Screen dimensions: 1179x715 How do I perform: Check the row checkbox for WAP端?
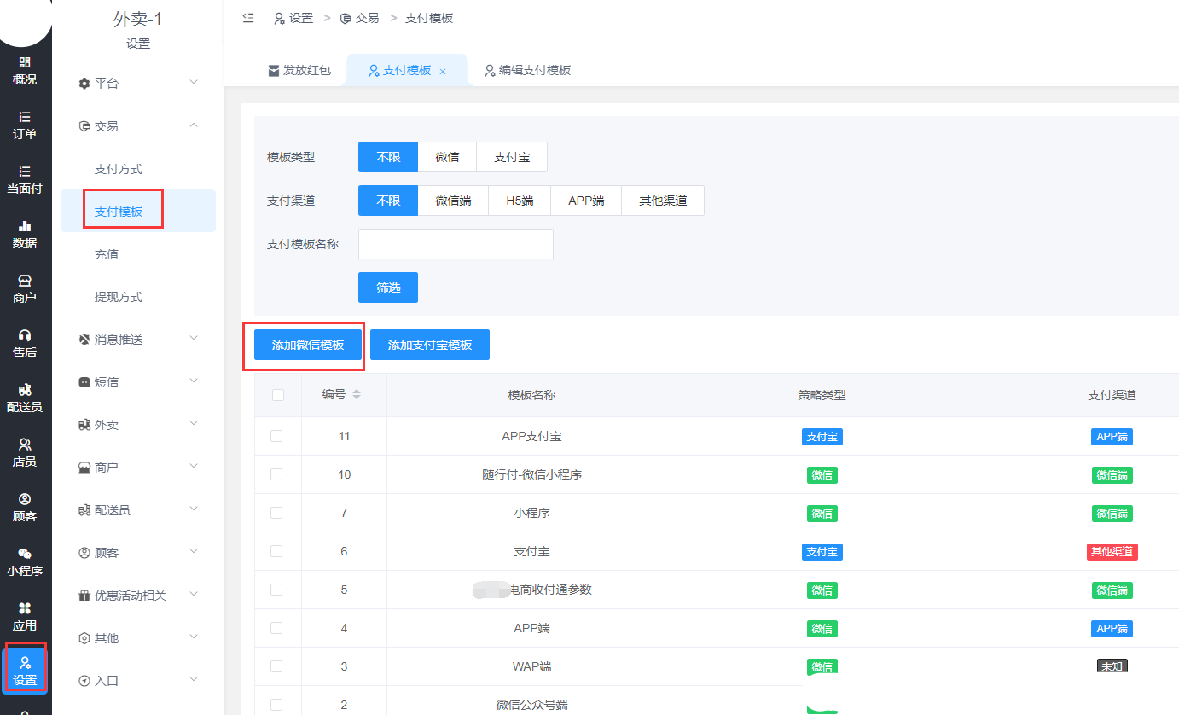276,666
